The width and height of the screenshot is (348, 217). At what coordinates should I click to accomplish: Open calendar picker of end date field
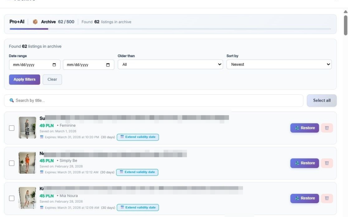[x=108, y=65]
